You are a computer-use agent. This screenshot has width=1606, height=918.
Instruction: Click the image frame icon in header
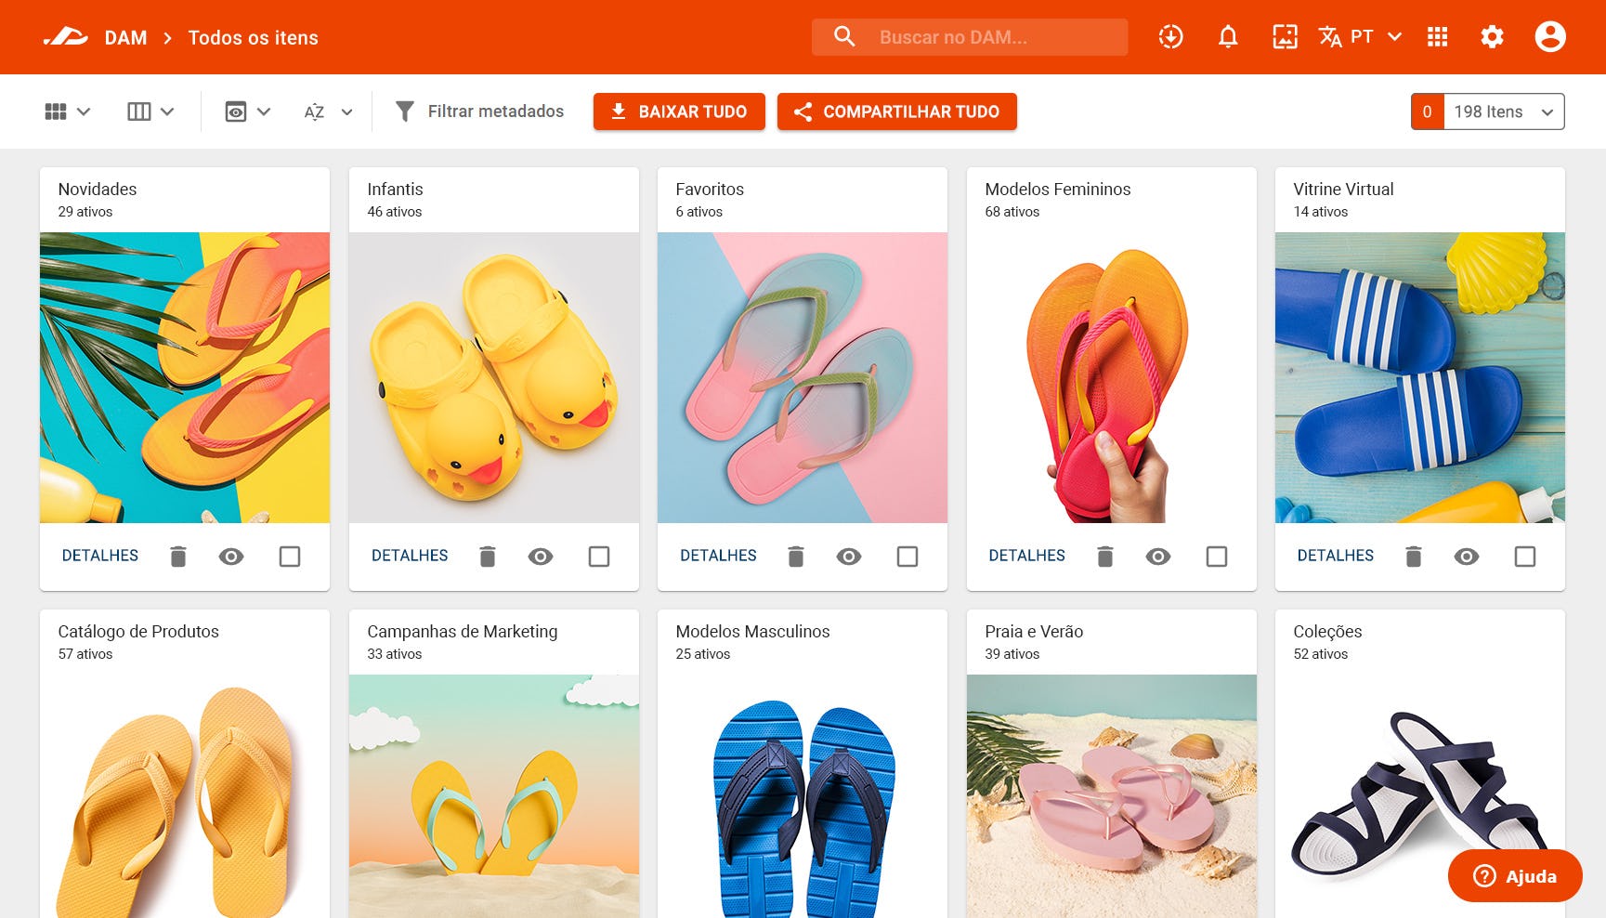coord(1285,37)
